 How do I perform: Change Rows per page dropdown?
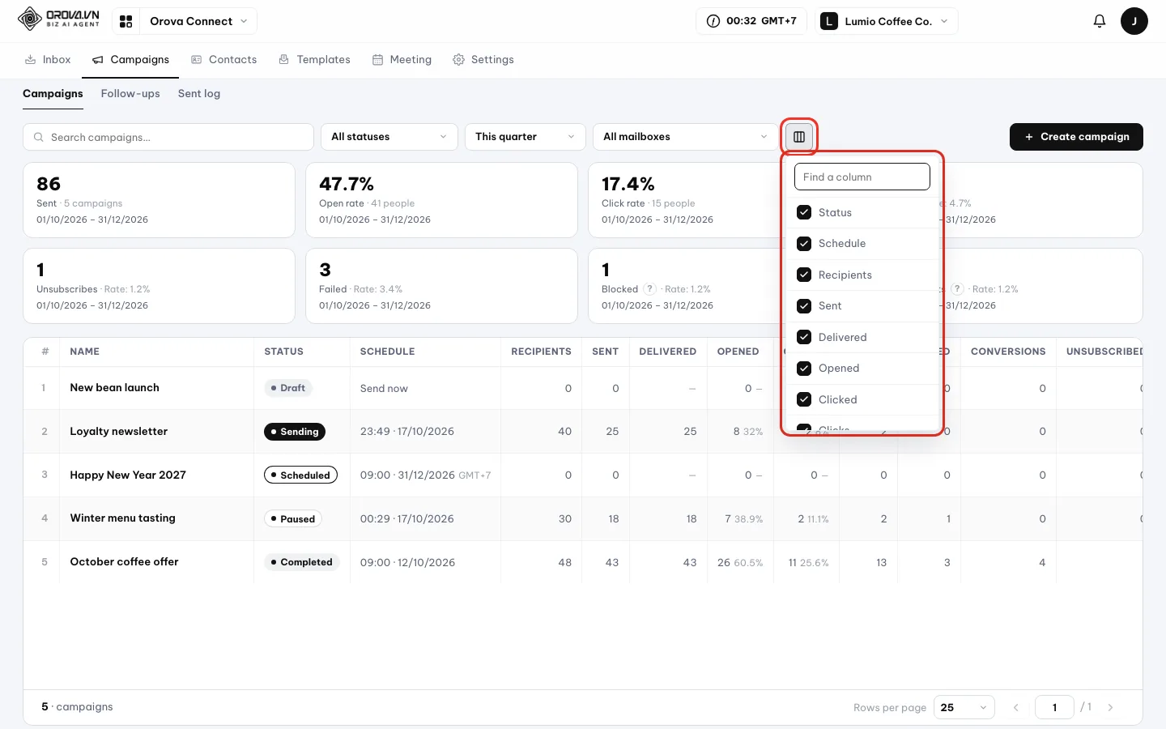pos(964,707)
